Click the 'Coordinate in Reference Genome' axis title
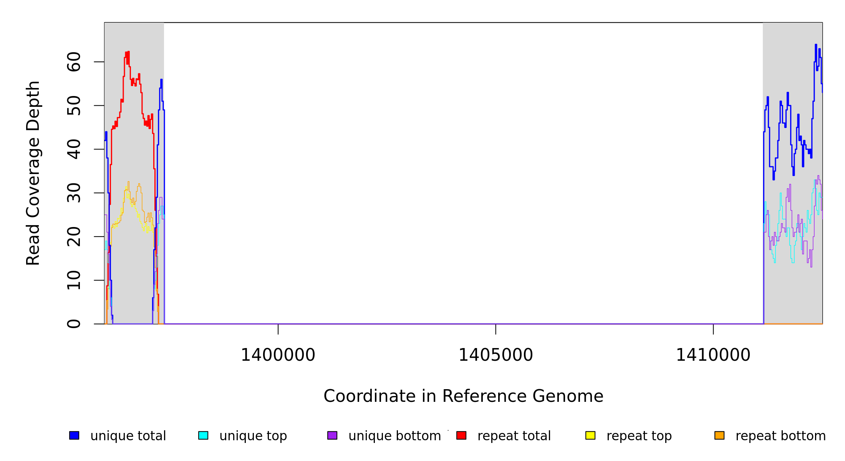Image resolution: width=845 pixels, height=461 pixels. (463, 396)
